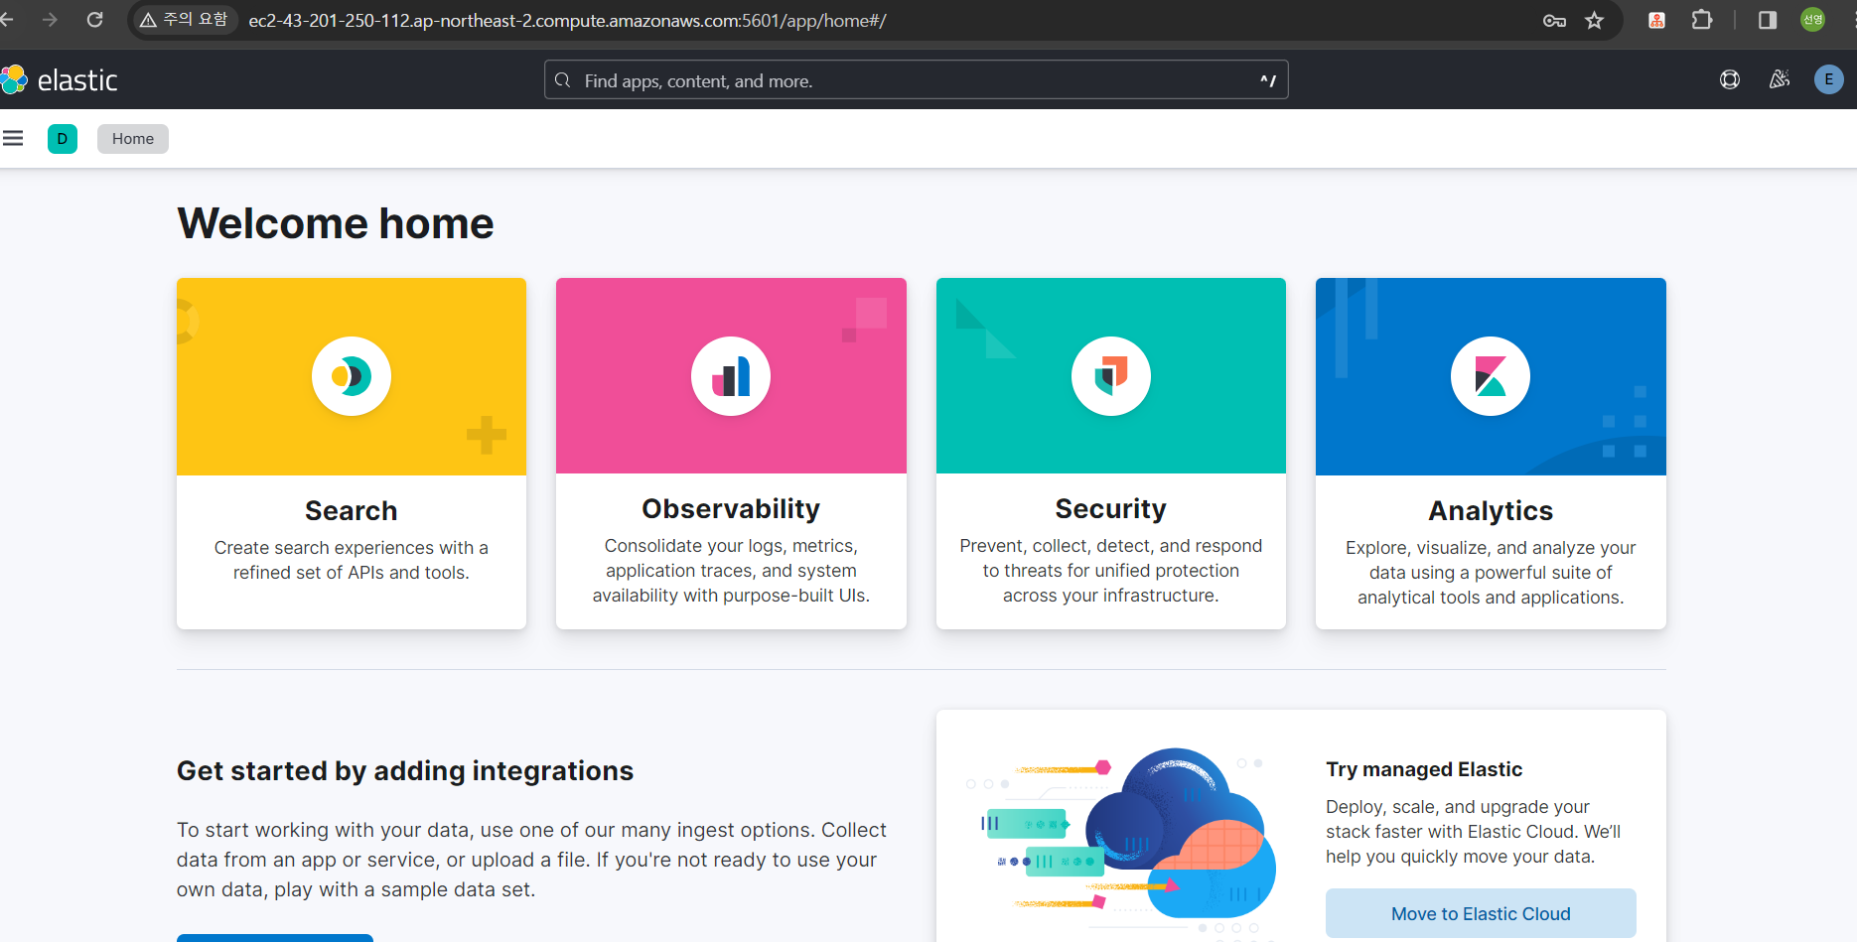The height and width of the screenshot is (942, 1857).
Task: Open the user profile E avatar
Action: pos(1829,79)
